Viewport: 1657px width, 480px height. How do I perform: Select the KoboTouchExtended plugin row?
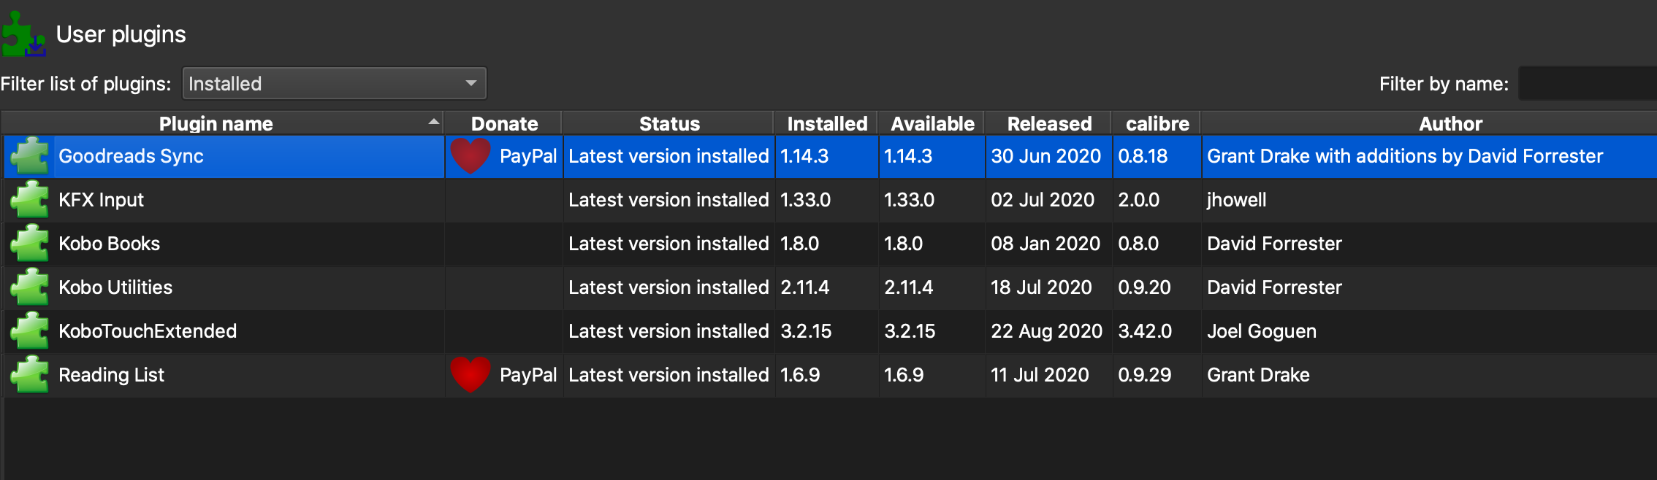148,331
